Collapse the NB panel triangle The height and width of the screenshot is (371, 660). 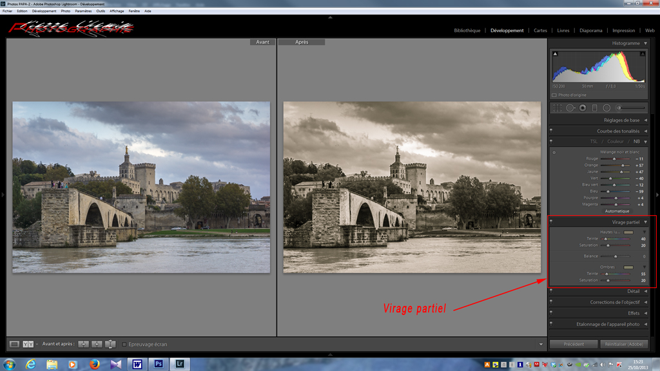click(646, 142)
